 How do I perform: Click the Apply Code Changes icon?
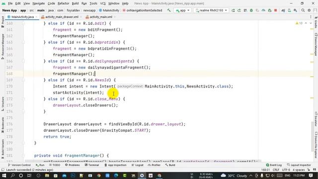tap(239, 10)
